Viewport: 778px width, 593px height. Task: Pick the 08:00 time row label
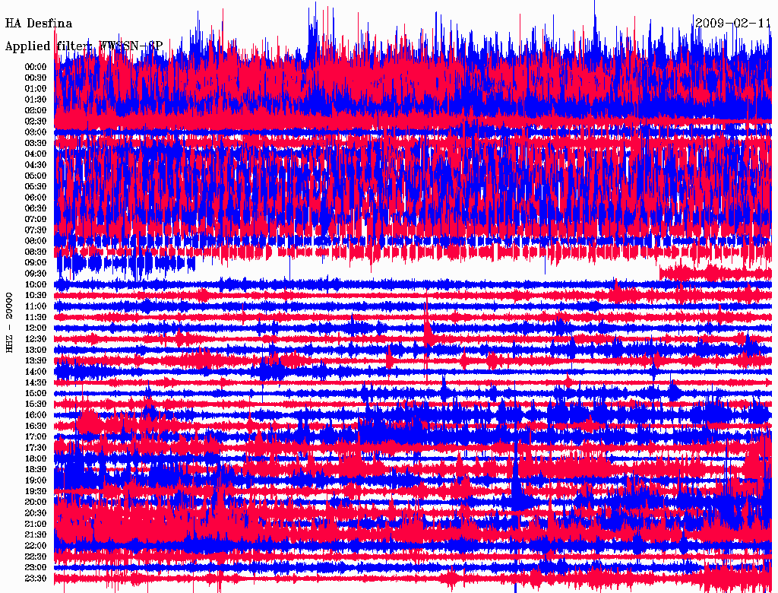click(x=36, y=241)
